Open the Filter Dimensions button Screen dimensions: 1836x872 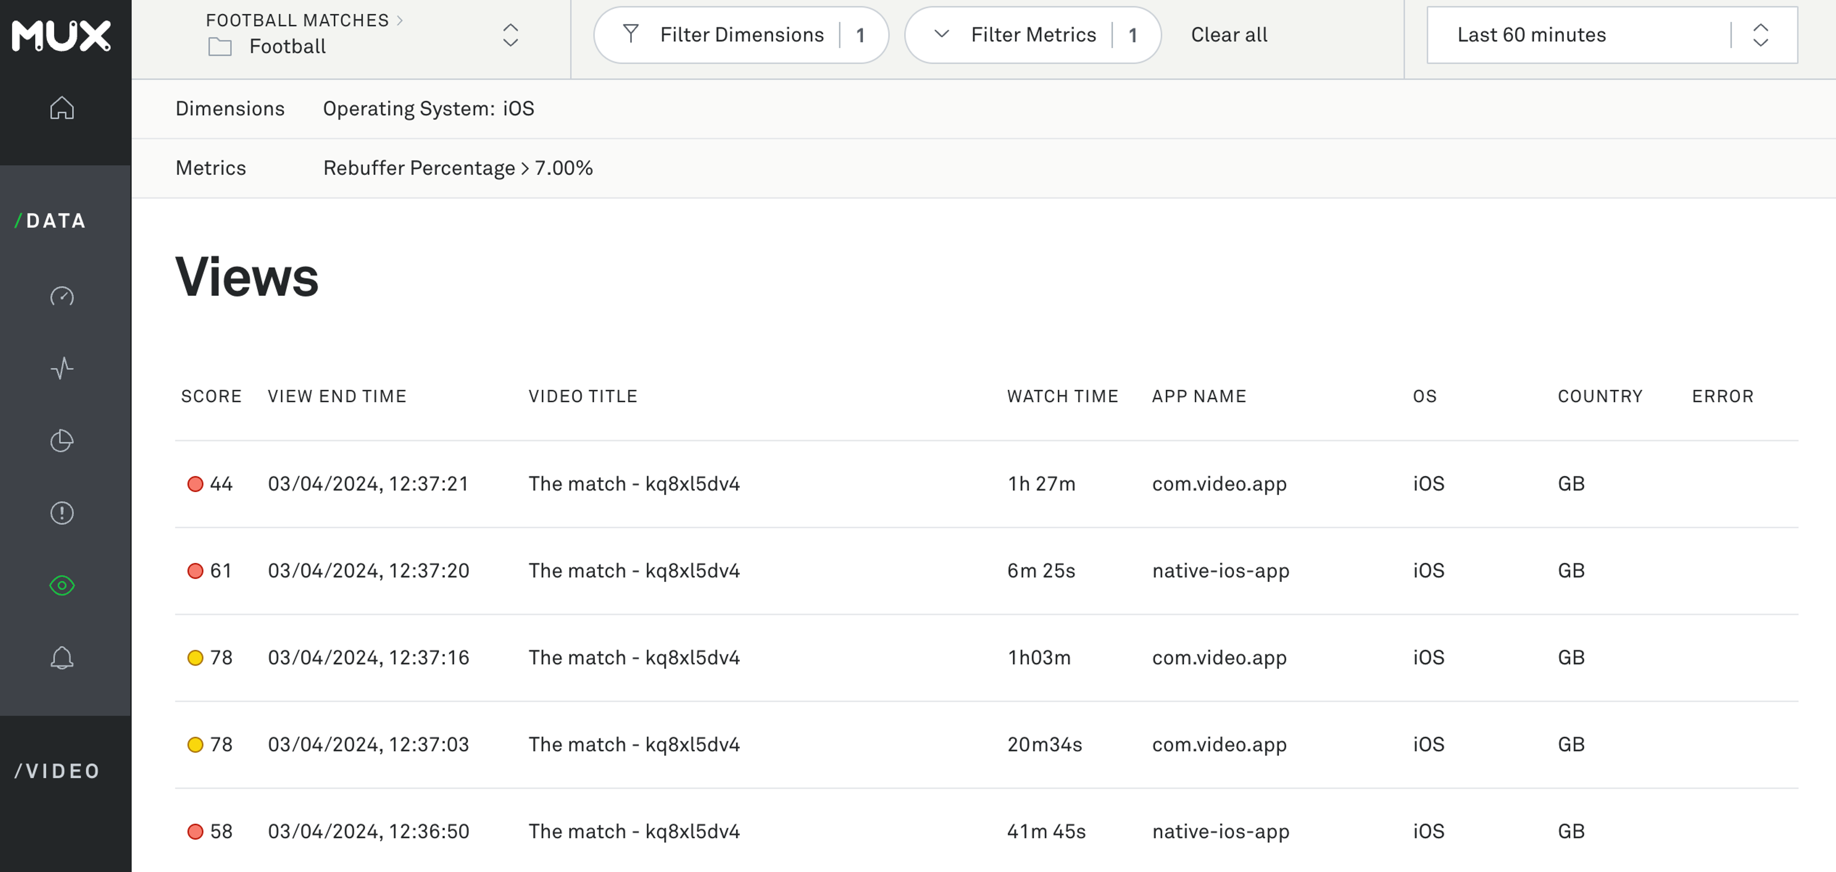point(741,35)
